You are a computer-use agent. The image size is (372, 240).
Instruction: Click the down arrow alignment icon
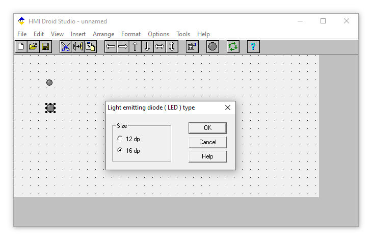click(x=147, y=46)
